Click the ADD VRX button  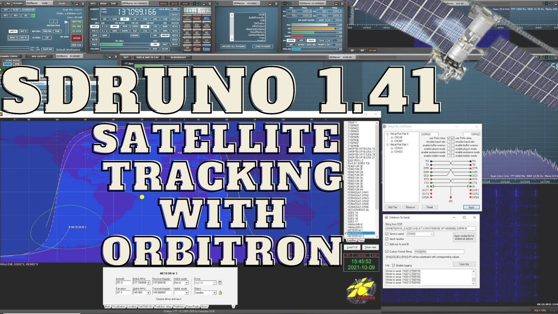pos(77,22)
